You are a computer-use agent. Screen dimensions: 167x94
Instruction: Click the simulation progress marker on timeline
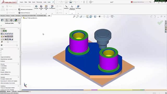pyautogui.click(x=144, y=90)
